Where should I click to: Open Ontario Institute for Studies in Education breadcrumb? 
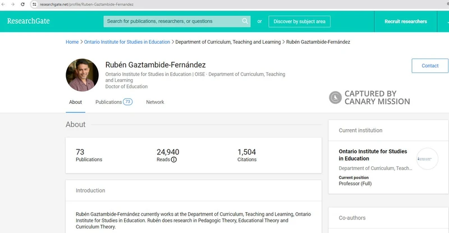pos(127,42)
